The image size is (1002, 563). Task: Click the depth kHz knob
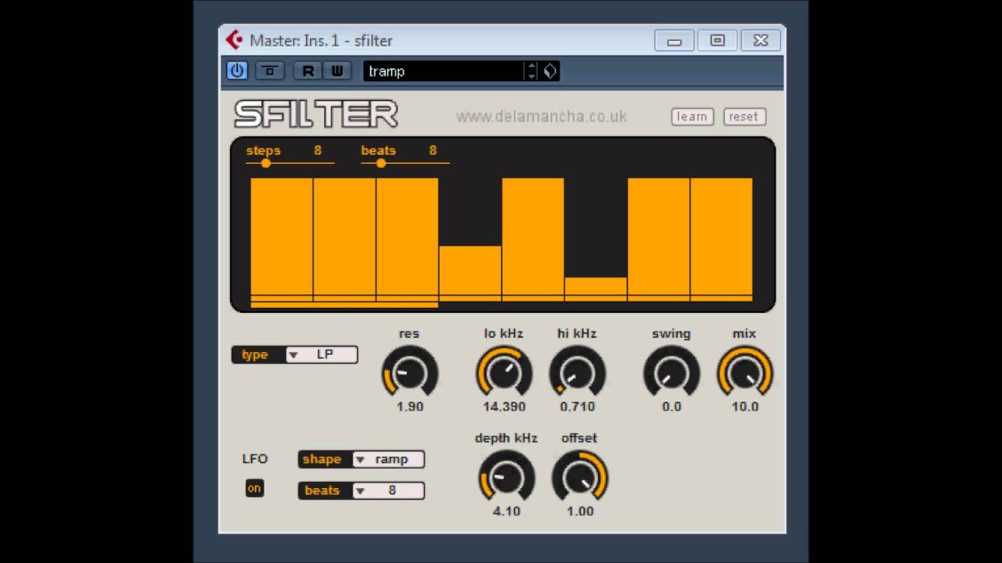pyautogui.click(x=506, y=477)
